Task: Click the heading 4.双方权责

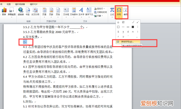Action: [31, 37]
